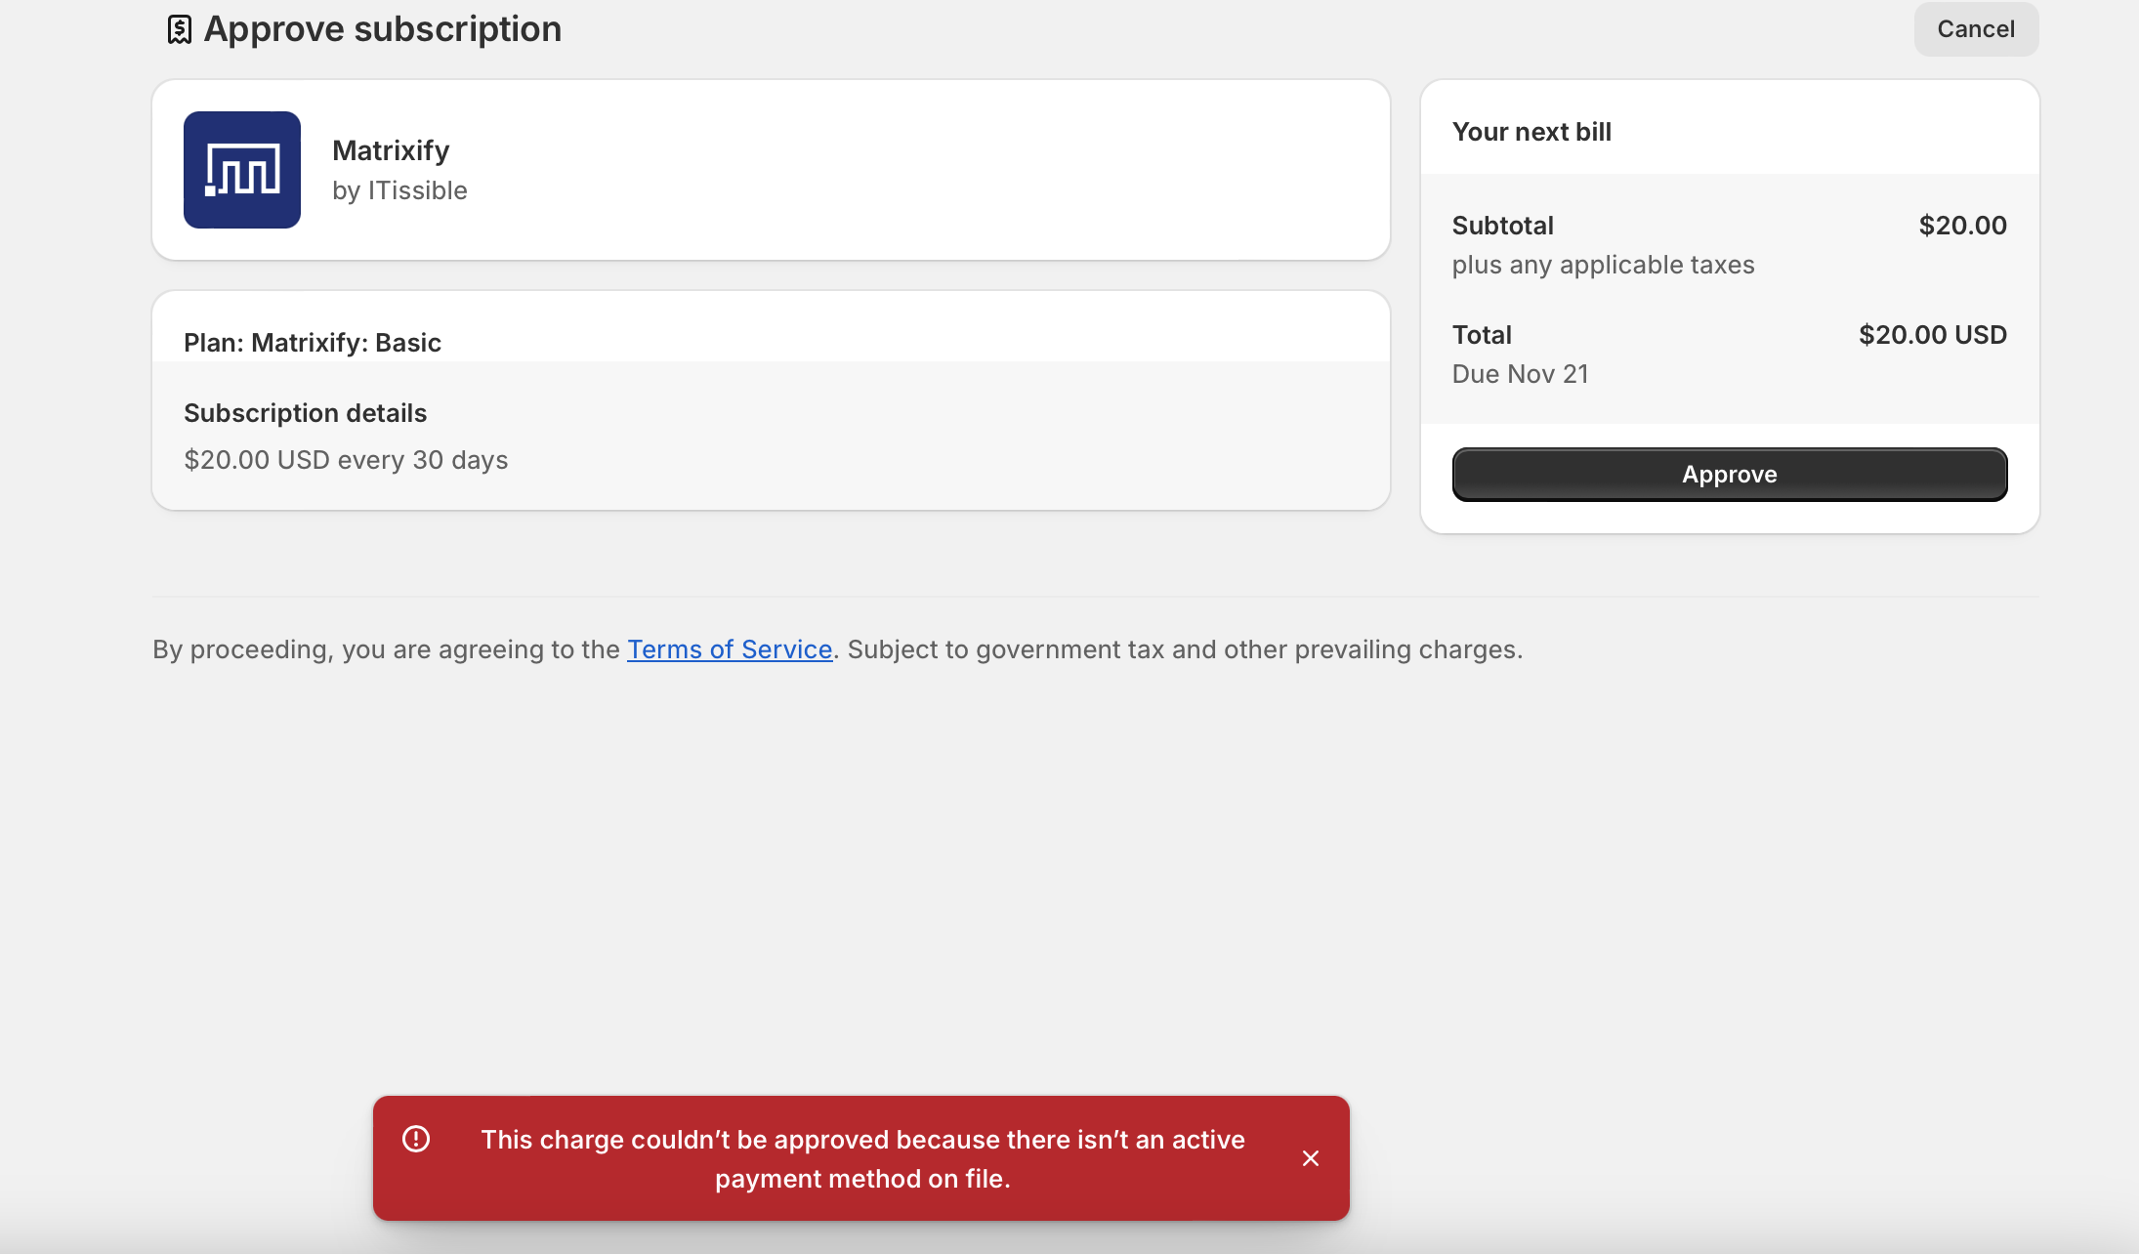Click the Matrixify app logo icon

(x=242, y=170)
